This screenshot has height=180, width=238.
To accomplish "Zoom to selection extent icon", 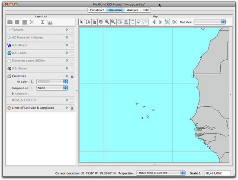I will click(174, 22).
